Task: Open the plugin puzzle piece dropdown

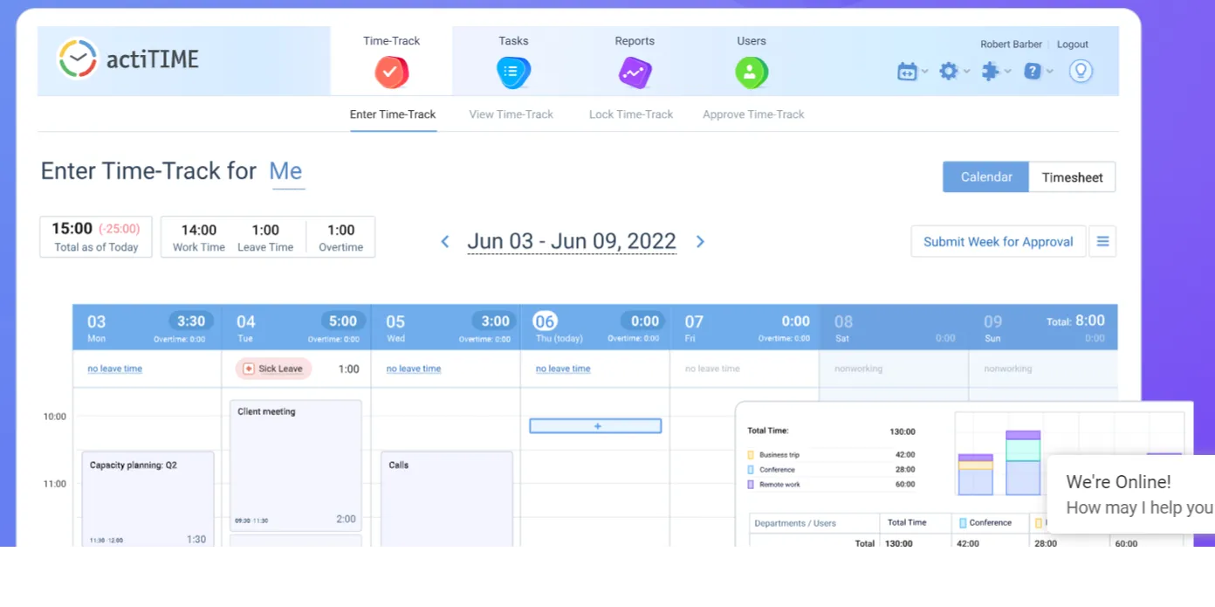Action: click(995, 72)
